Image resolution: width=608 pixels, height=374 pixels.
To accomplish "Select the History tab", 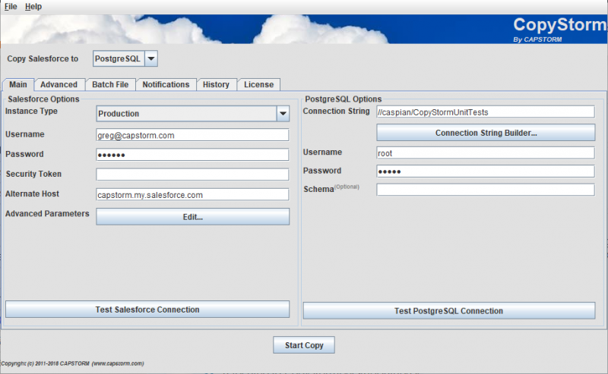I will 216,85.
